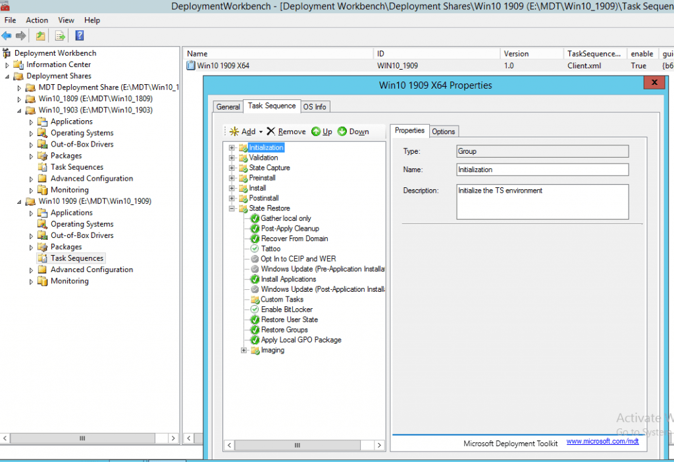The height and width of the screenshot is (462, 674).
Task: Select the Custom Tasks folder icon
Action: (255, 299)
